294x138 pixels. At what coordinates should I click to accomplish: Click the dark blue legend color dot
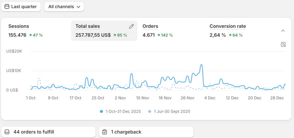tap(102, 111)
